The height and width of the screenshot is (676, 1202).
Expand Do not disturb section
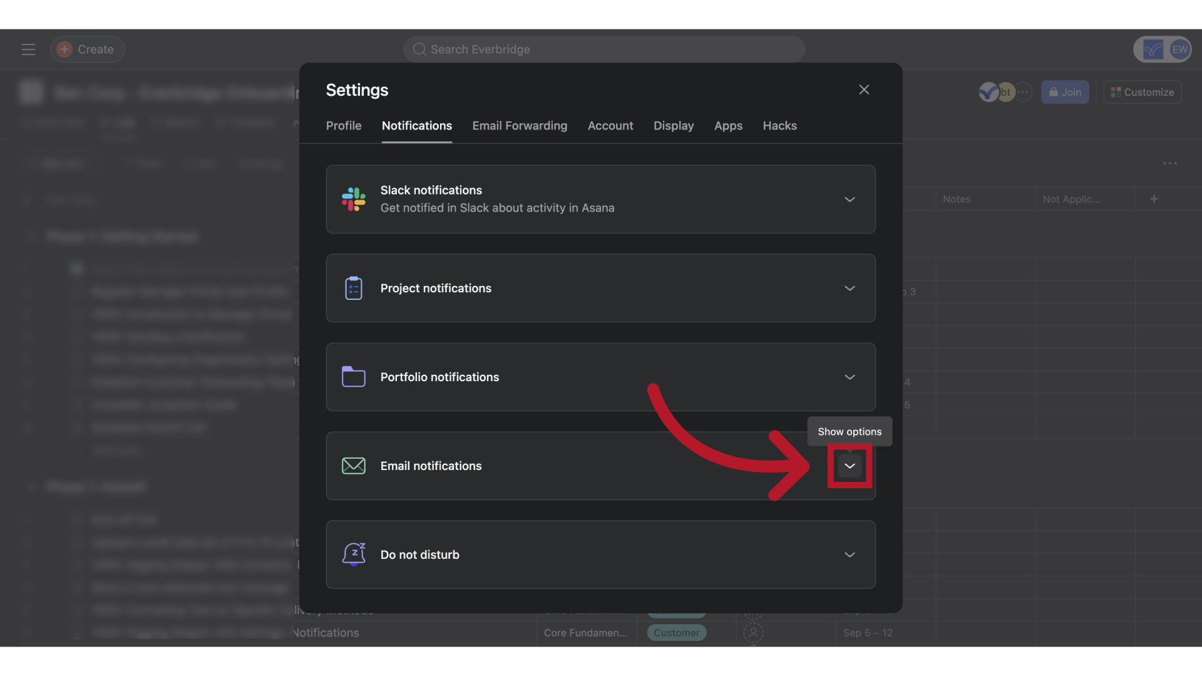(x=850, y=555)
